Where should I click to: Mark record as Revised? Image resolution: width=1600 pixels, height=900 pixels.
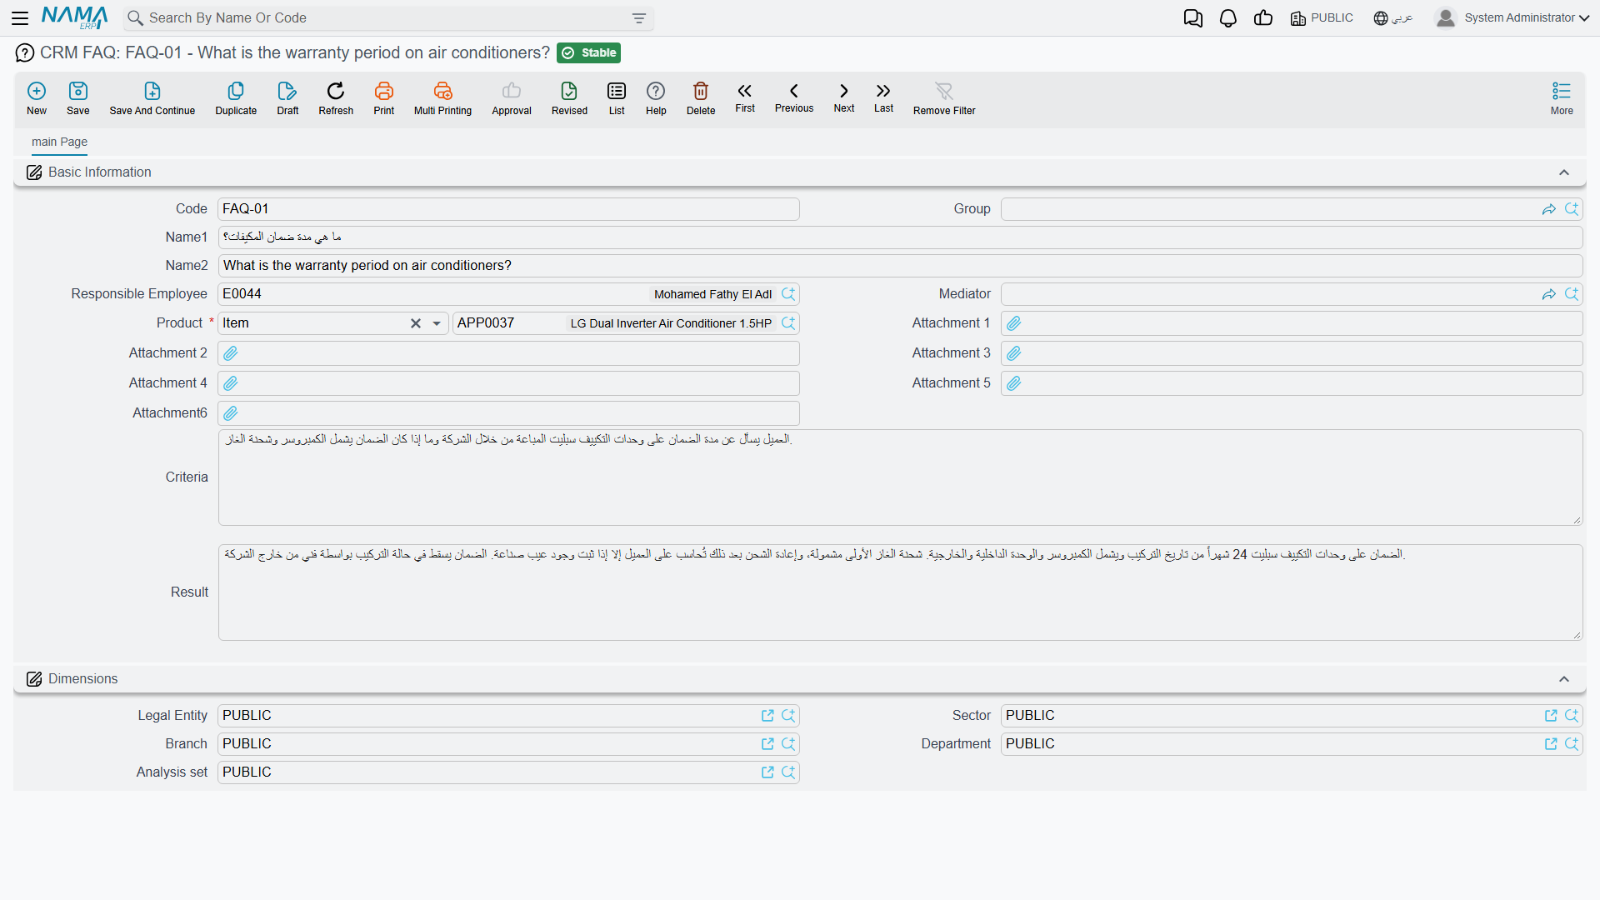click(x=569, y=97)
